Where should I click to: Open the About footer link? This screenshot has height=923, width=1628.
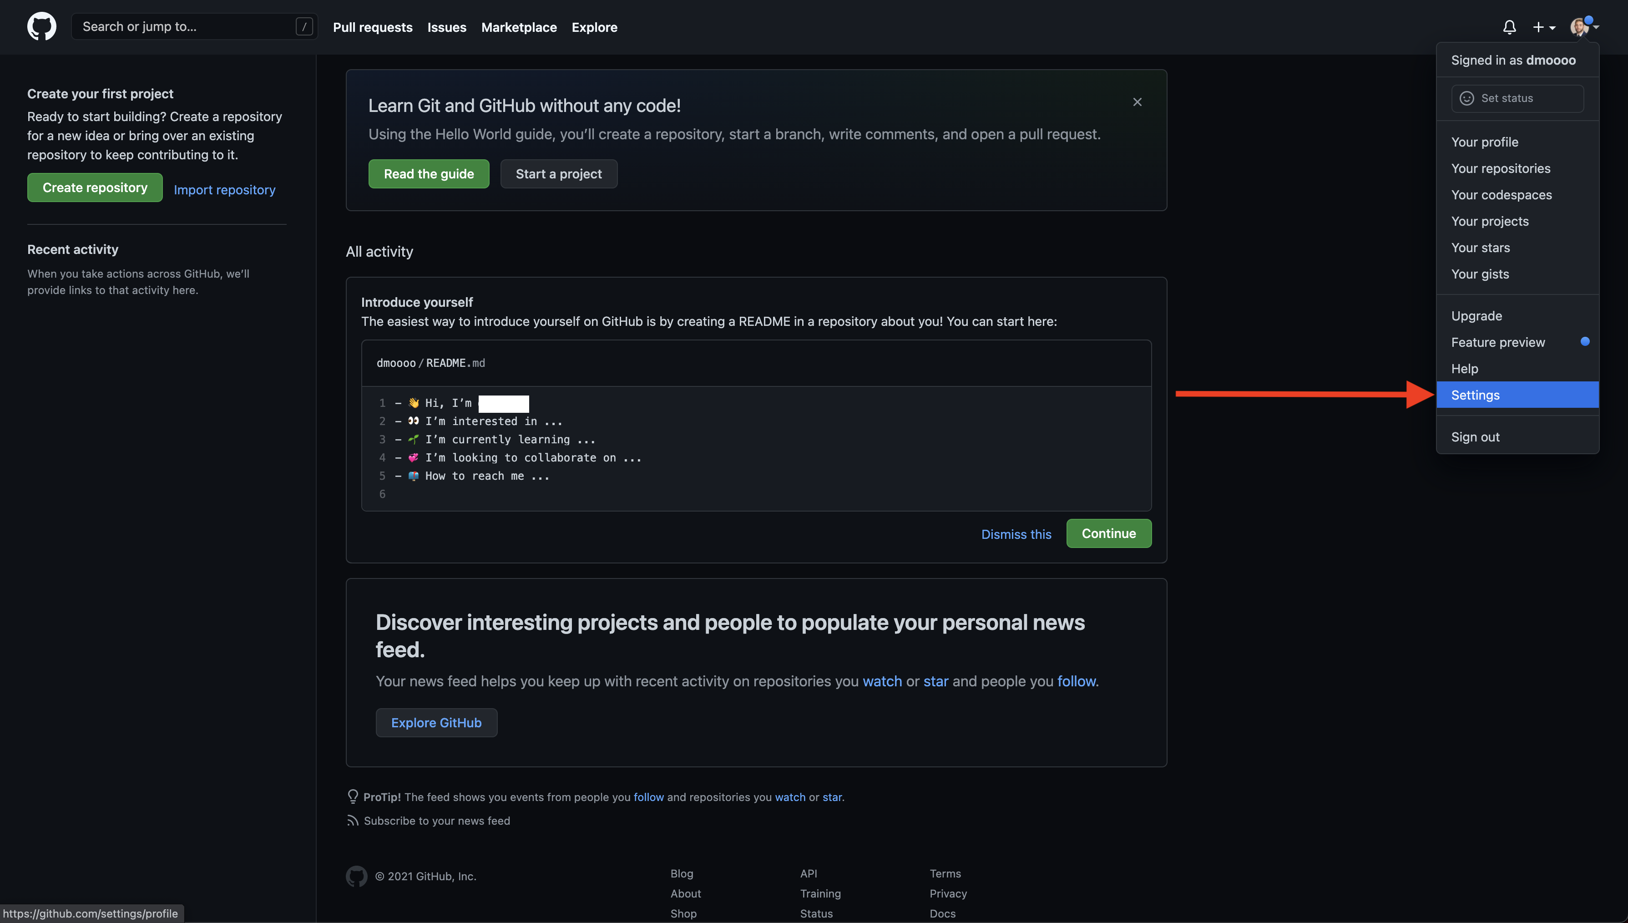coord(686,894)
